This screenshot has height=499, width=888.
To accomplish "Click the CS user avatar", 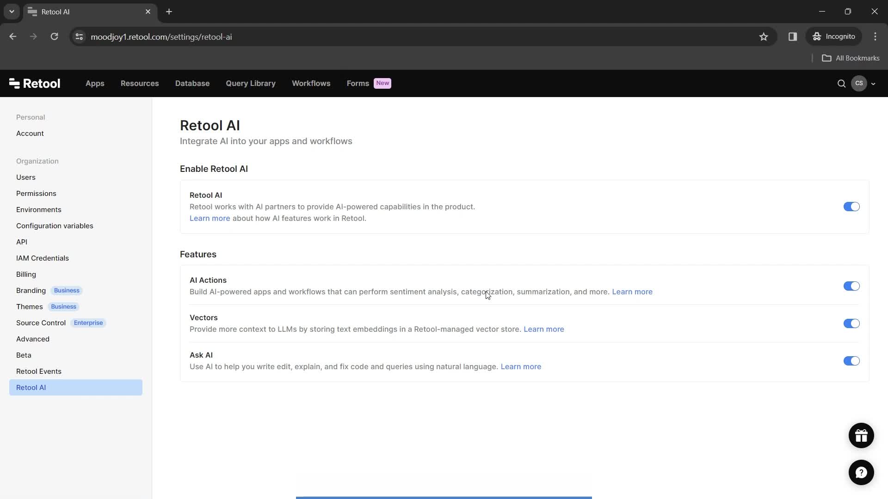I will 859,84.
